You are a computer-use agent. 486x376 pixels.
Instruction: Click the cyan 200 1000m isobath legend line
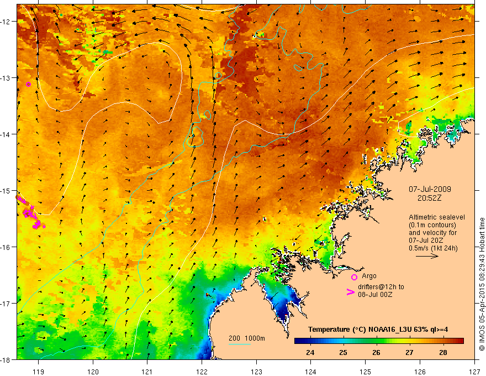click(x=240, y=344)
